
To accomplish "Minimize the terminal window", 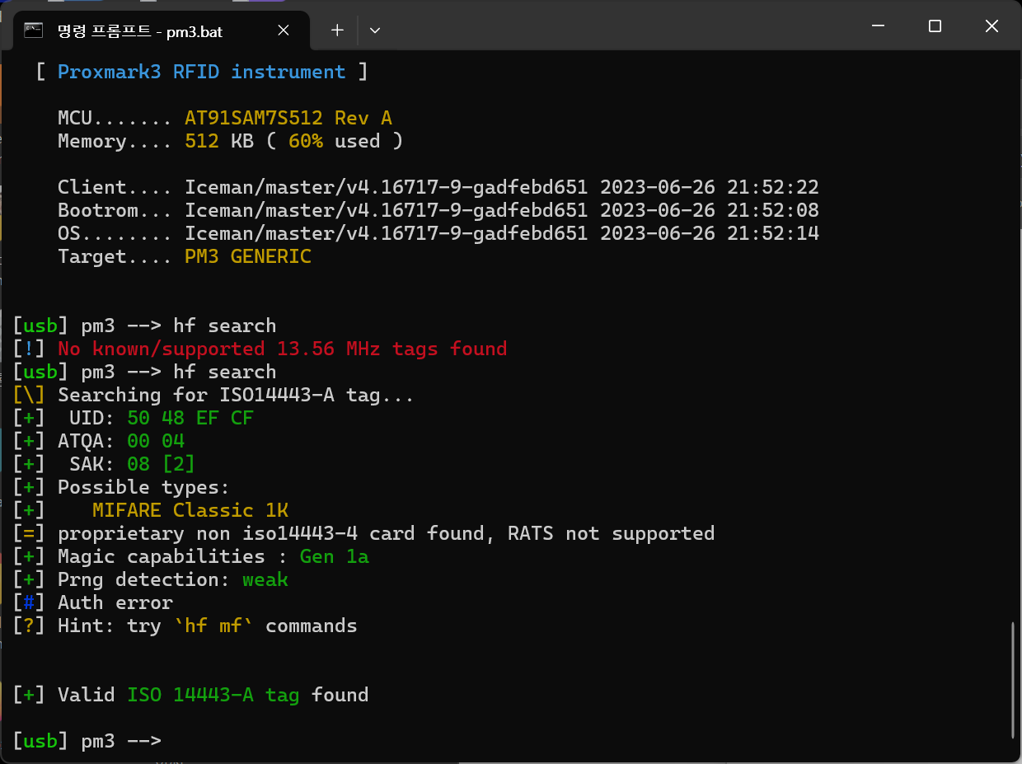I will [x=878, y=26].
